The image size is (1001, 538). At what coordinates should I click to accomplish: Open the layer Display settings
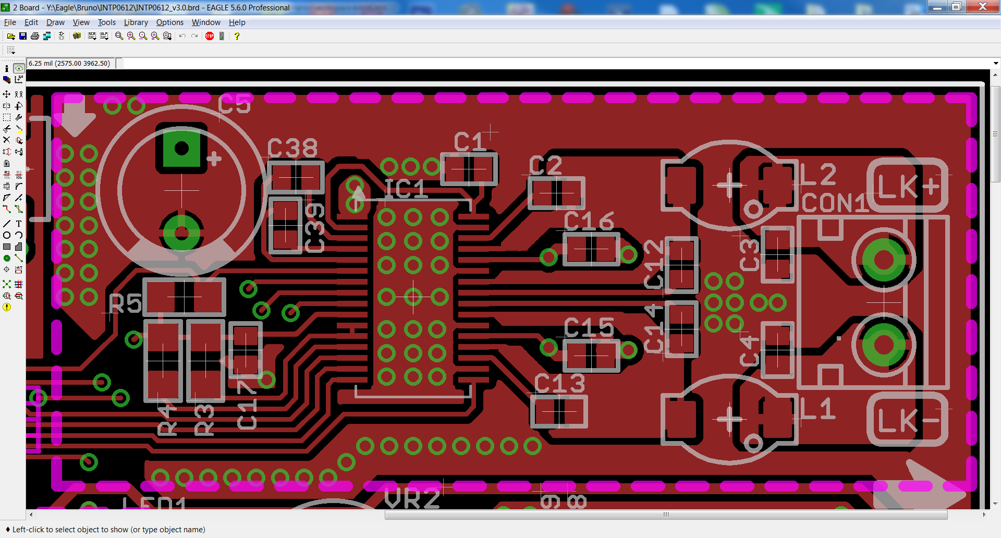pos(7,80)
